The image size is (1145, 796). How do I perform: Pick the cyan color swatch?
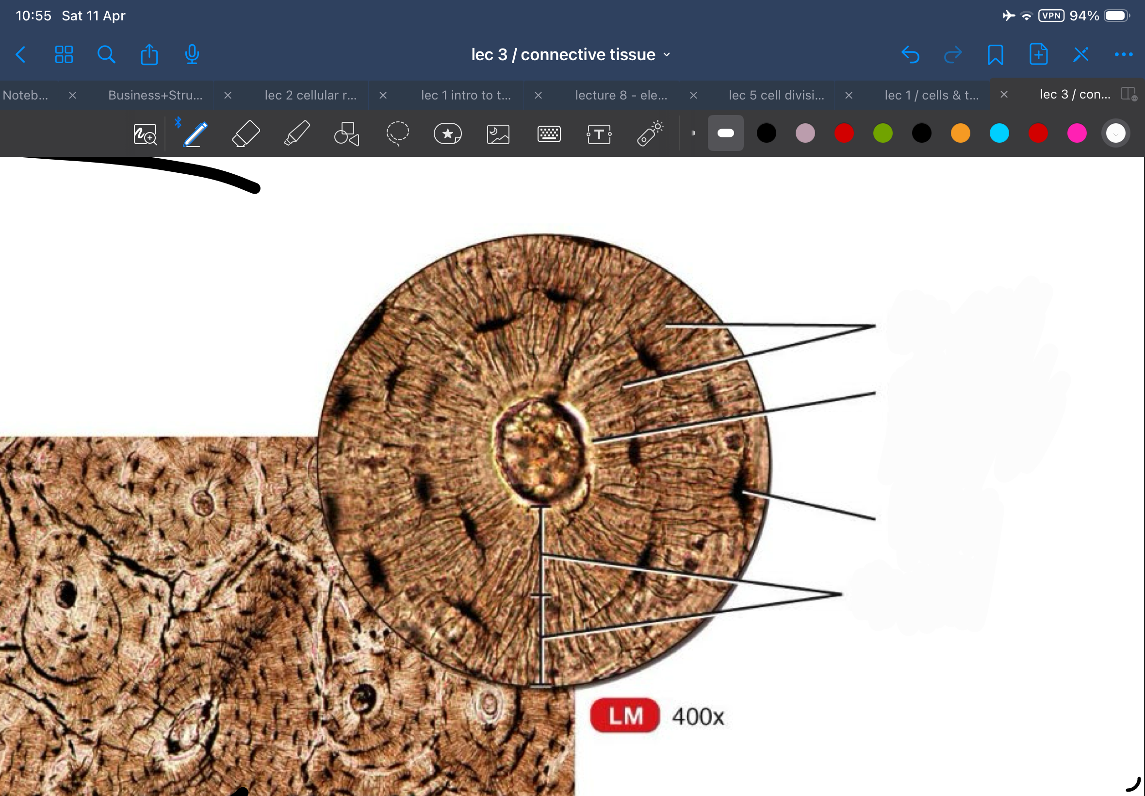tap(999, 133)
